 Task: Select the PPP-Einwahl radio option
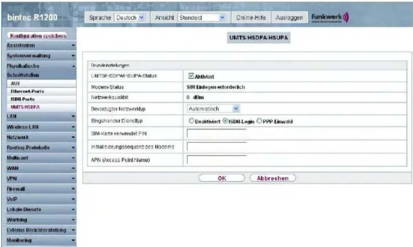pos(259,121)
